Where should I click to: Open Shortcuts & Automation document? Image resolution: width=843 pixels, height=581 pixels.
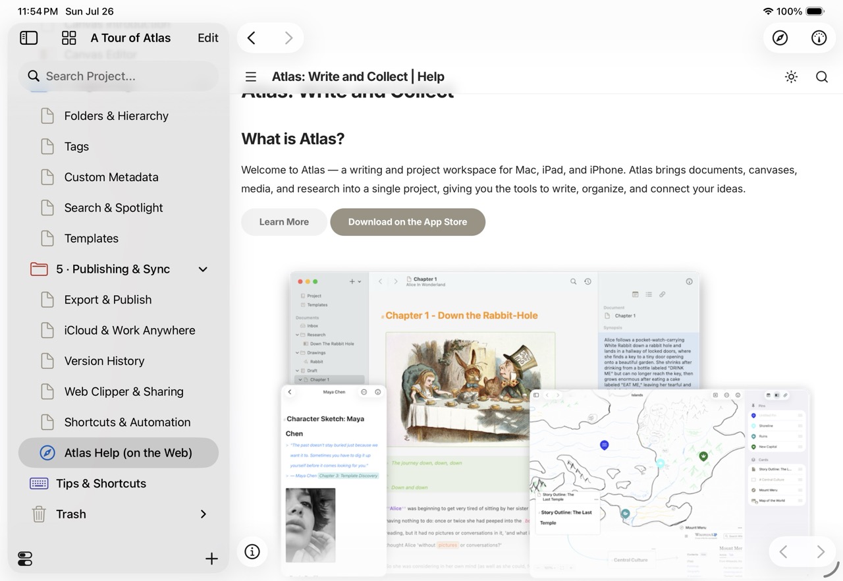coord(119,422)
